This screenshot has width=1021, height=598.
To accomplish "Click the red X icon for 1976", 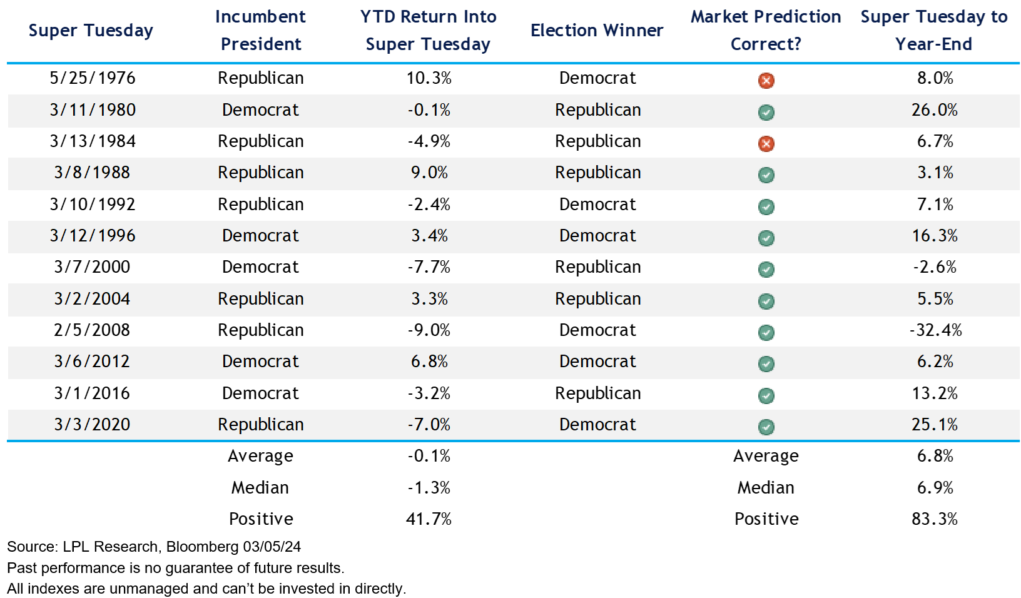I will (766, 80).
